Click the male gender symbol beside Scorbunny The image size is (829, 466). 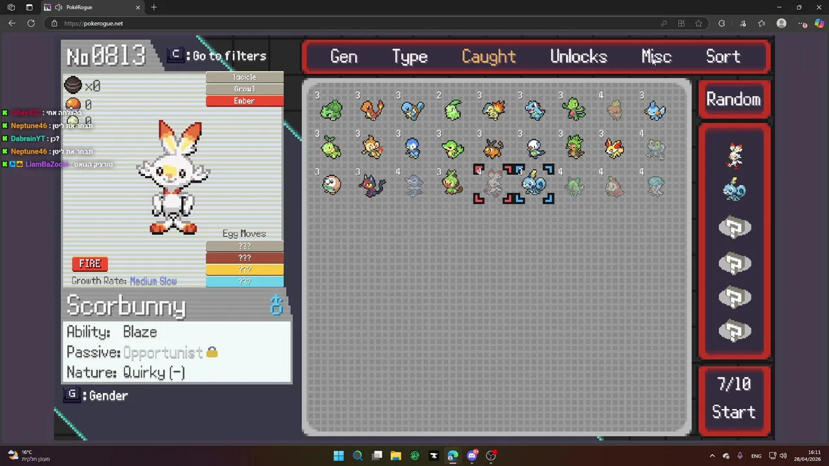(277, 305)
